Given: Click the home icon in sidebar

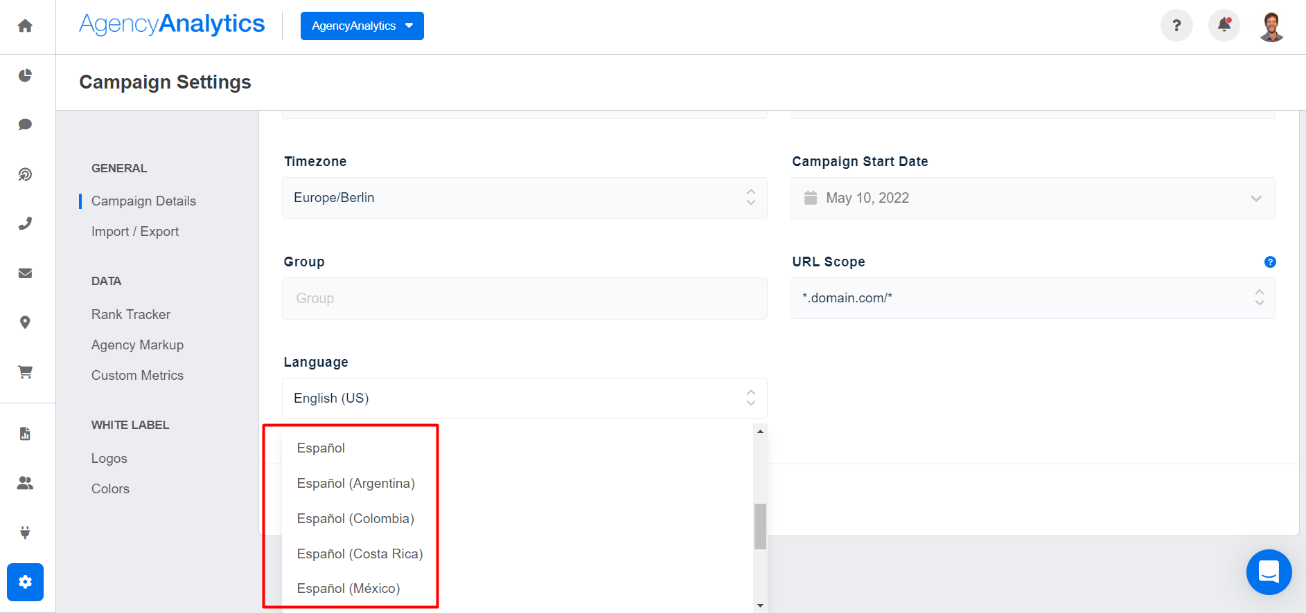Looking at the screenshot, I should click(x=25, y=26).
